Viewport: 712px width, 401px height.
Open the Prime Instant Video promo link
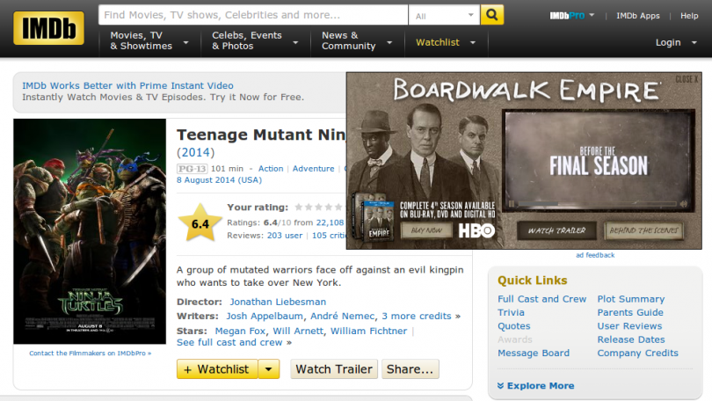pyautogui.click(x=127, y=85)
